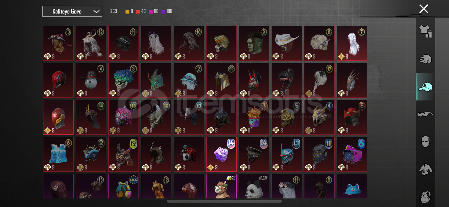449x207 pixels.
Task: Open the sunglasses eyewear category
Action: 425,114
